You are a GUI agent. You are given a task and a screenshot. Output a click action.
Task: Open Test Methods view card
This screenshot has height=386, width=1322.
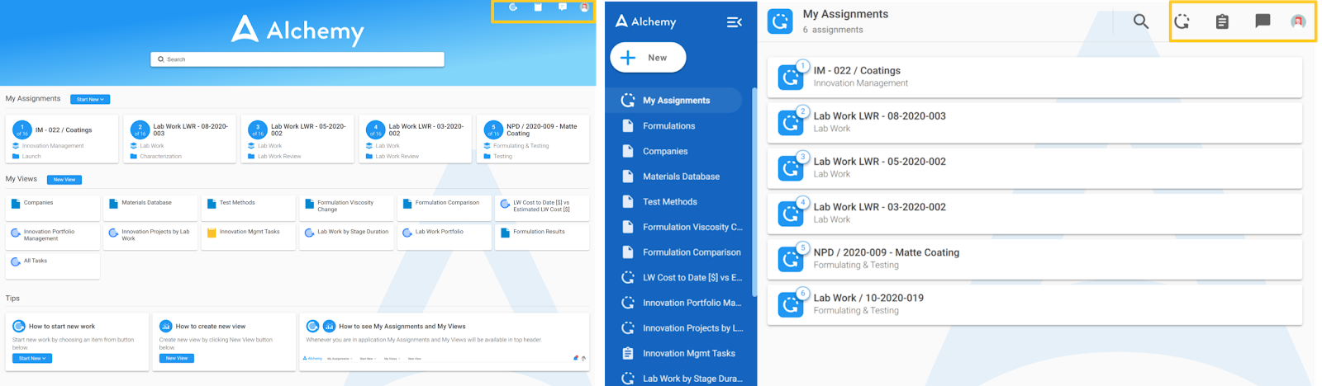tap(248, 208)
